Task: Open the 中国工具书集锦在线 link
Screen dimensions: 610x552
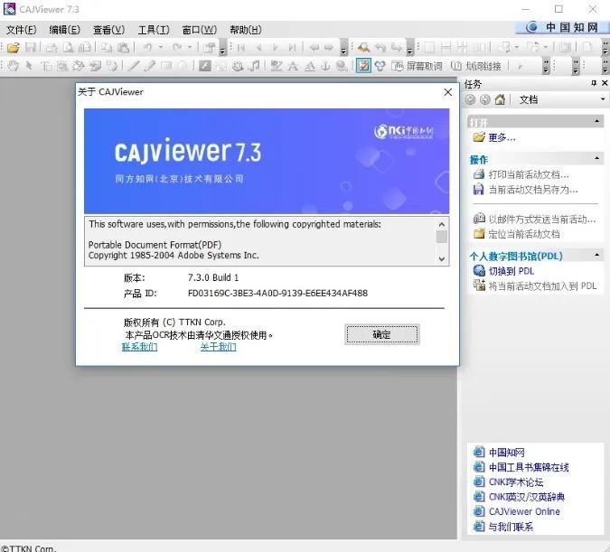Action: 529,467
